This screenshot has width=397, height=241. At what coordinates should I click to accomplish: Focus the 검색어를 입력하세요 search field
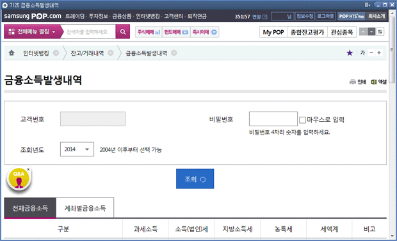[88, 31]
